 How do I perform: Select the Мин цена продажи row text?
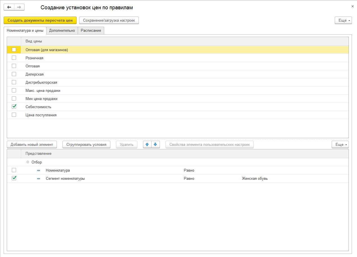tap(41, 99)
